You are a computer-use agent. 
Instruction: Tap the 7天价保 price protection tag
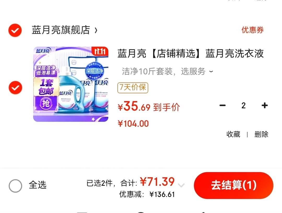pyautogui.click(x=133, y=88)
